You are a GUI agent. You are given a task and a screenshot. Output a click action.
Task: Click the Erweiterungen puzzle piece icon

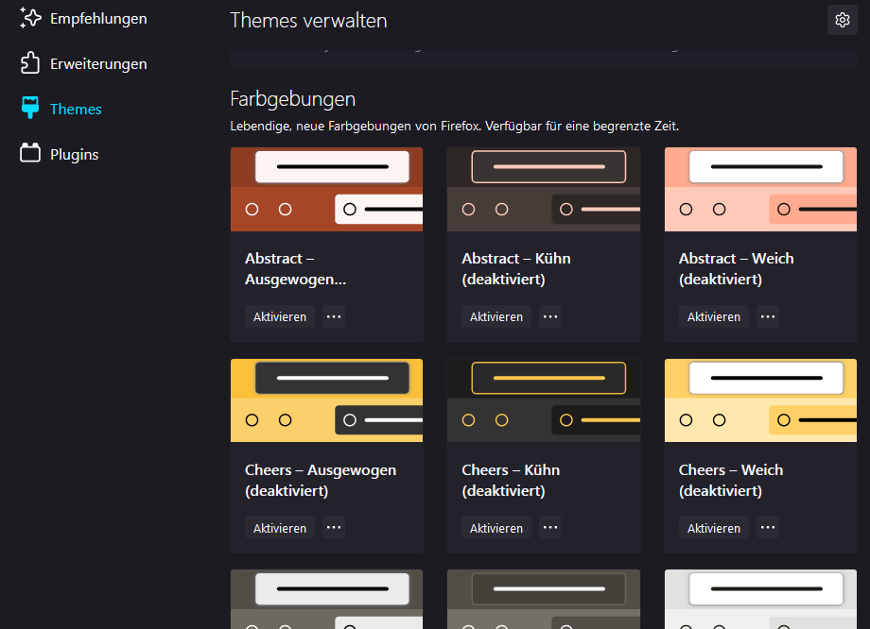point(30,63)
